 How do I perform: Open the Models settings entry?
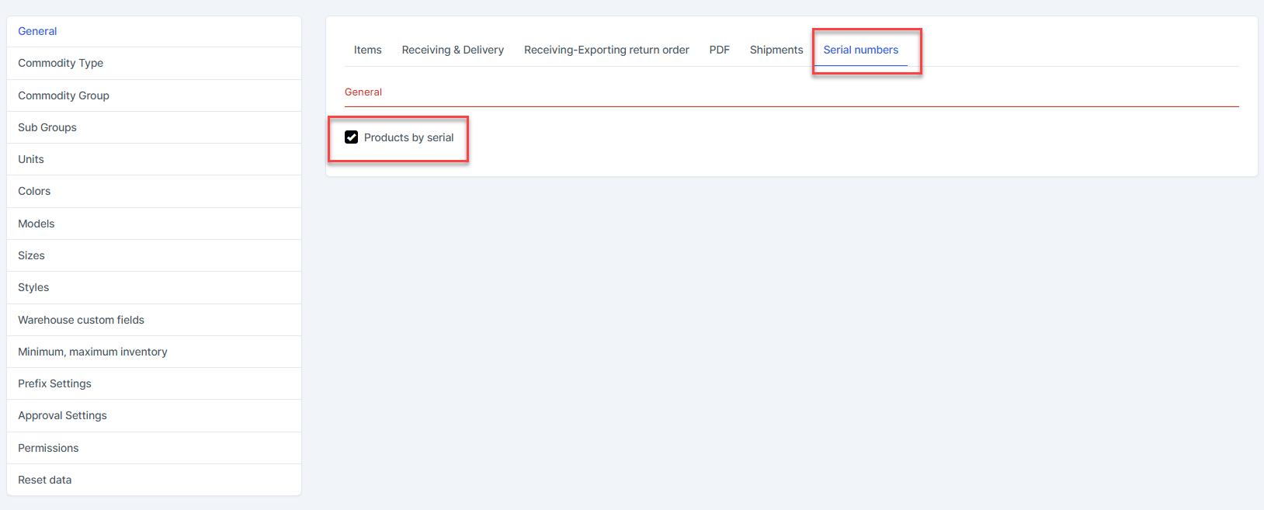point(36,224)
